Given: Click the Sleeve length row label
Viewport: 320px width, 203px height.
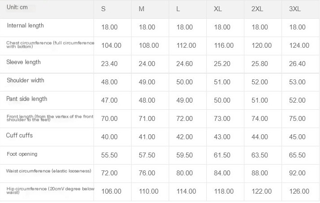Looking at the screenshot, I should tap(23, 62).
